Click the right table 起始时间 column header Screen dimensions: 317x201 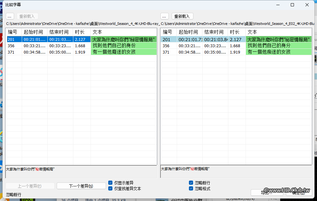[x=190, y=32]
